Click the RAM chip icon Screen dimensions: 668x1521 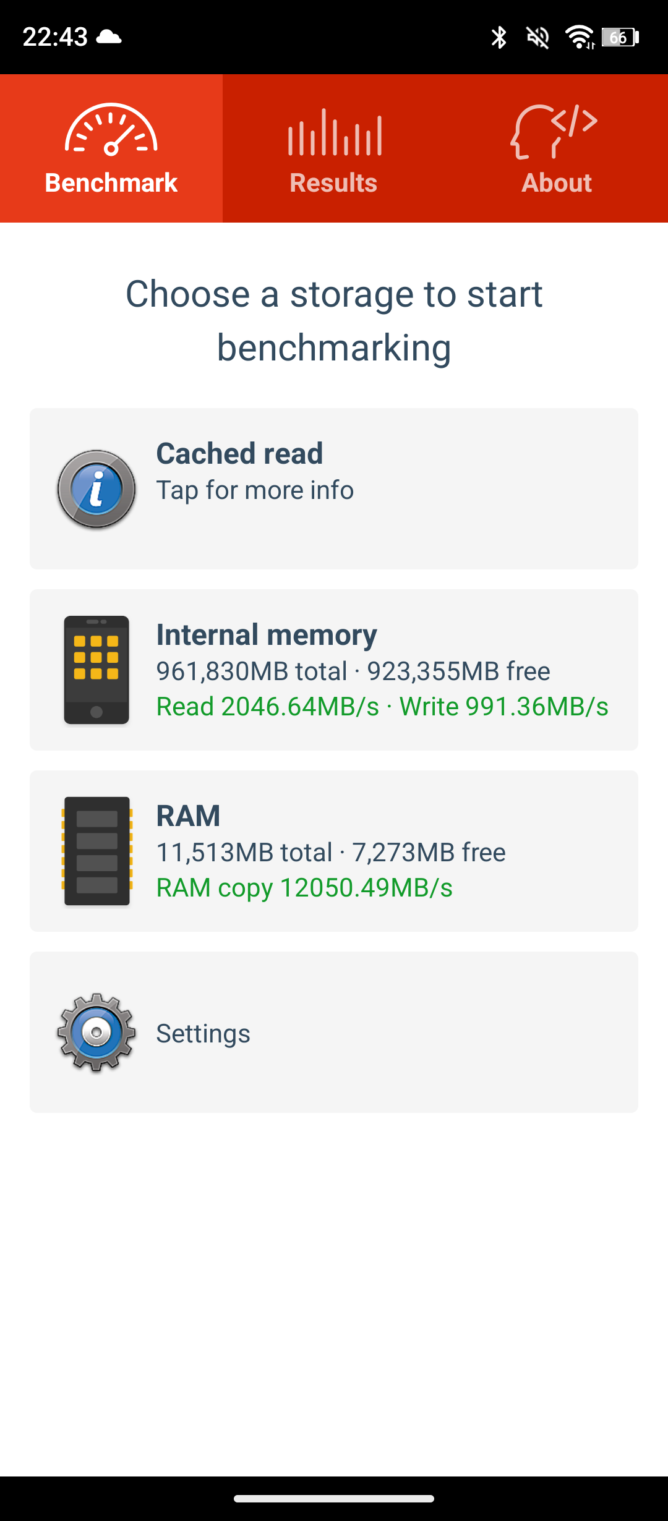pyautogui.click(x=96, y=851)
